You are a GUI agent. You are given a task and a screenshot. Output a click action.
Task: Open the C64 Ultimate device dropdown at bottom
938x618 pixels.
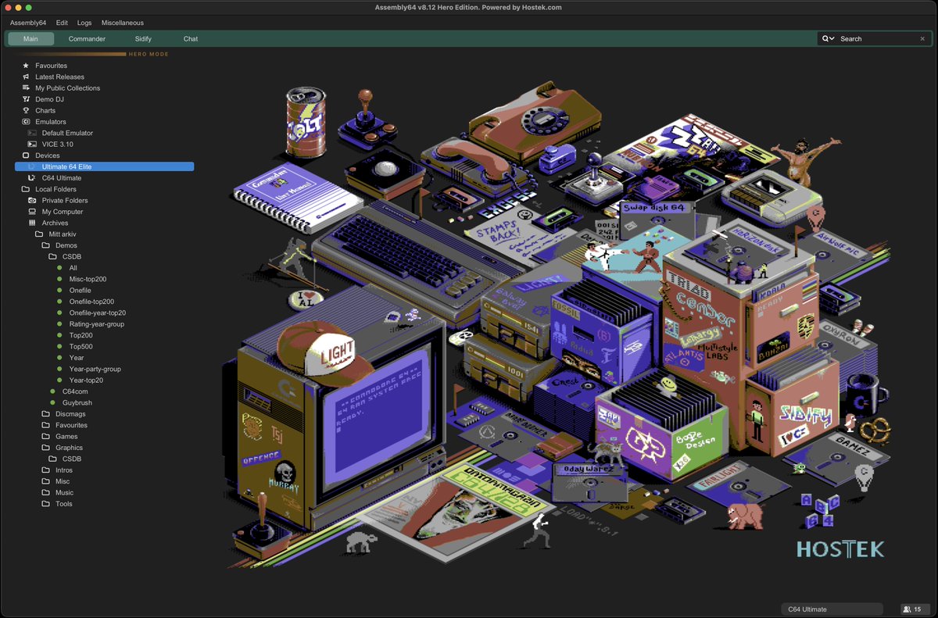(x=831, y=609)
